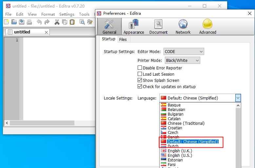Open the Edit menu
Image resolution: width=255 pixels, height=168 pixels.
(x=20, y=14)
